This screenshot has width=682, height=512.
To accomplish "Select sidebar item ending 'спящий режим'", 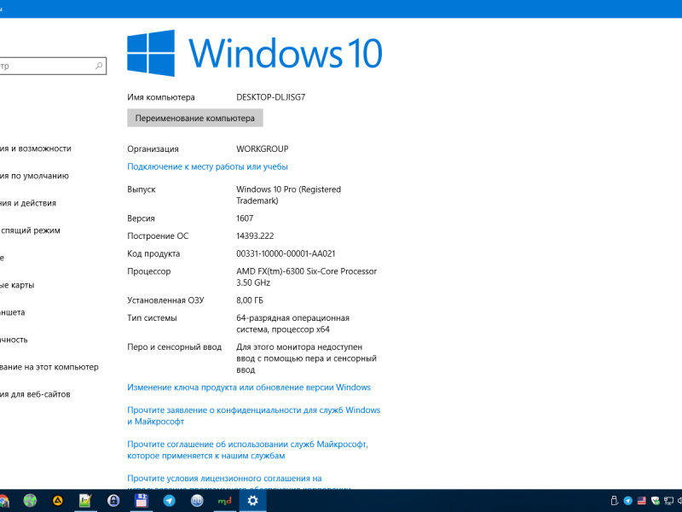I will pos(30,230).
